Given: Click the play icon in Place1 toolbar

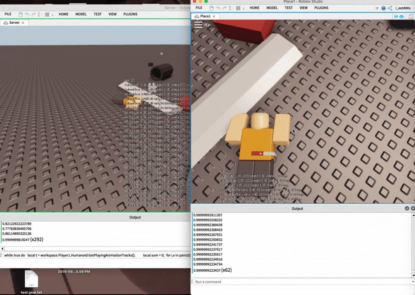Looking at the screenshot, I should (x=231, y=8).
